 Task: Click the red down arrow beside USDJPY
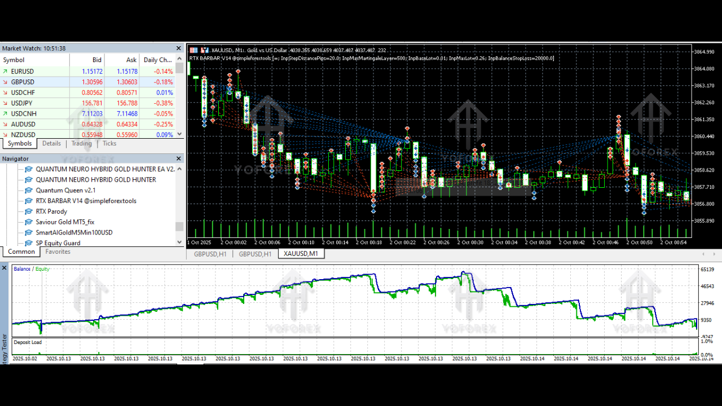click(5, 103)
